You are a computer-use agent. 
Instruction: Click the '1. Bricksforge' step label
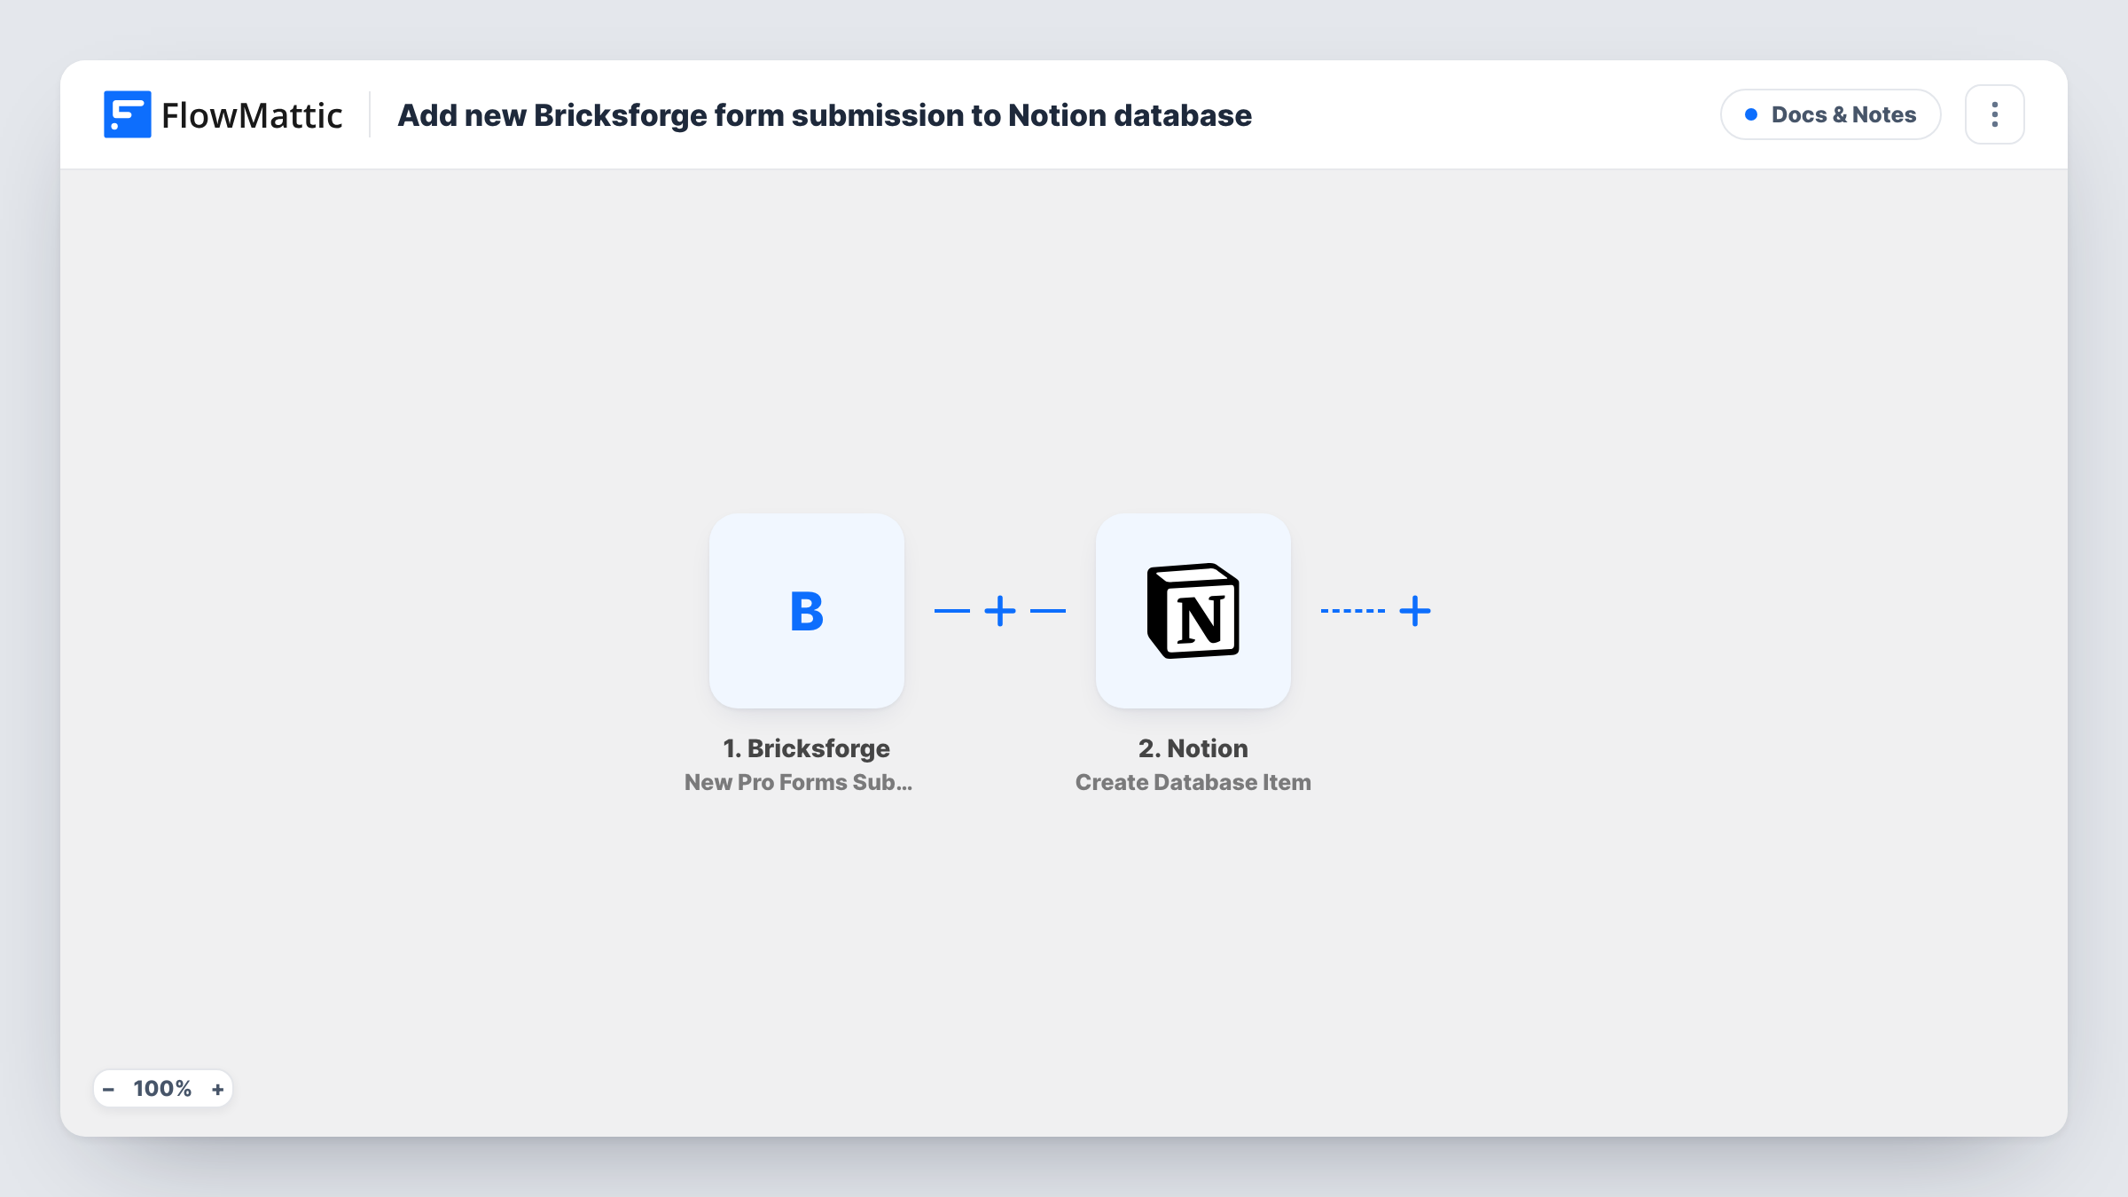point(806,748)
